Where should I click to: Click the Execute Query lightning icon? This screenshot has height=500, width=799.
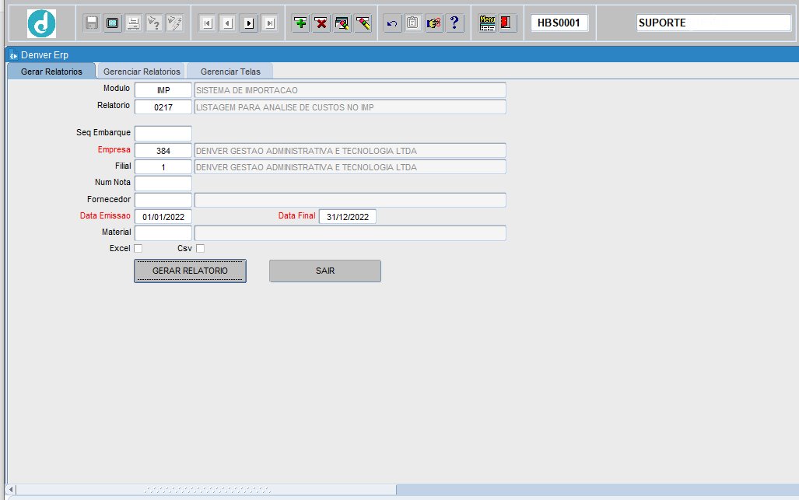click(x=175, y=23)
